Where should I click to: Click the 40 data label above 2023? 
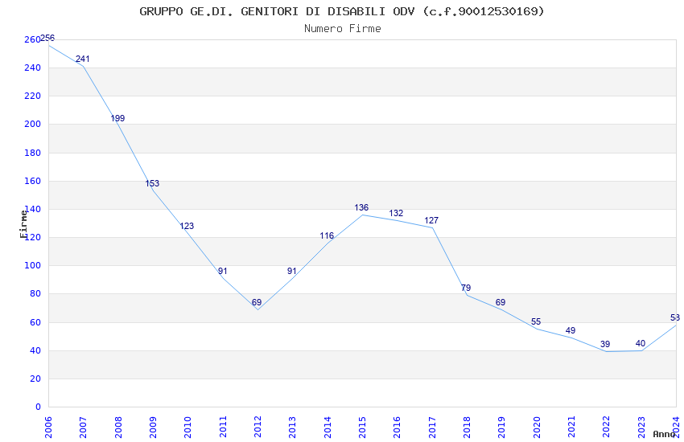click(x=641, y=344)
